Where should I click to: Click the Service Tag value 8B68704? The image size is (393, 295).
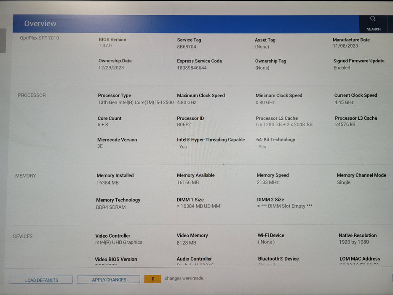187,47
